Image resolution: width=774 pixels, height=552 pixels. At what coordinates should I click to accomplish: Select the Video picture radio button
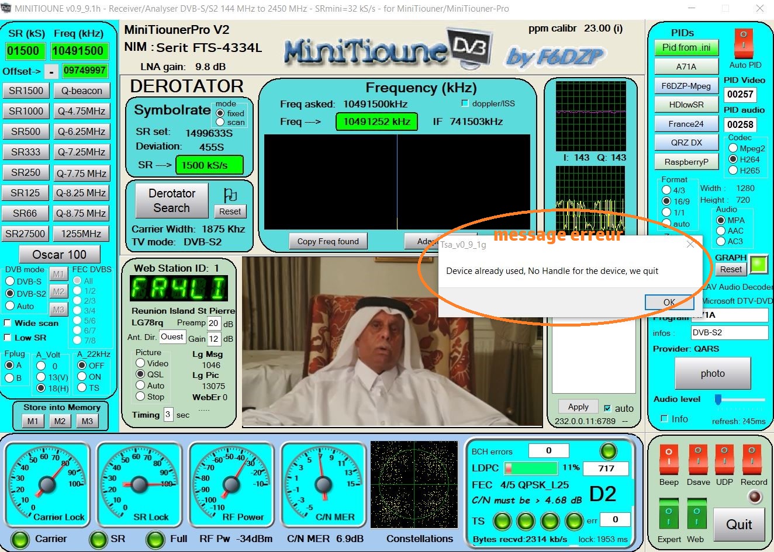[x=140, y=363]
